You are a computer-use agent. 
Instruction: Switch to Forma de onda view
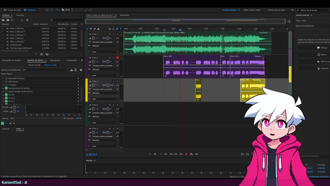(x=12, y=10)
